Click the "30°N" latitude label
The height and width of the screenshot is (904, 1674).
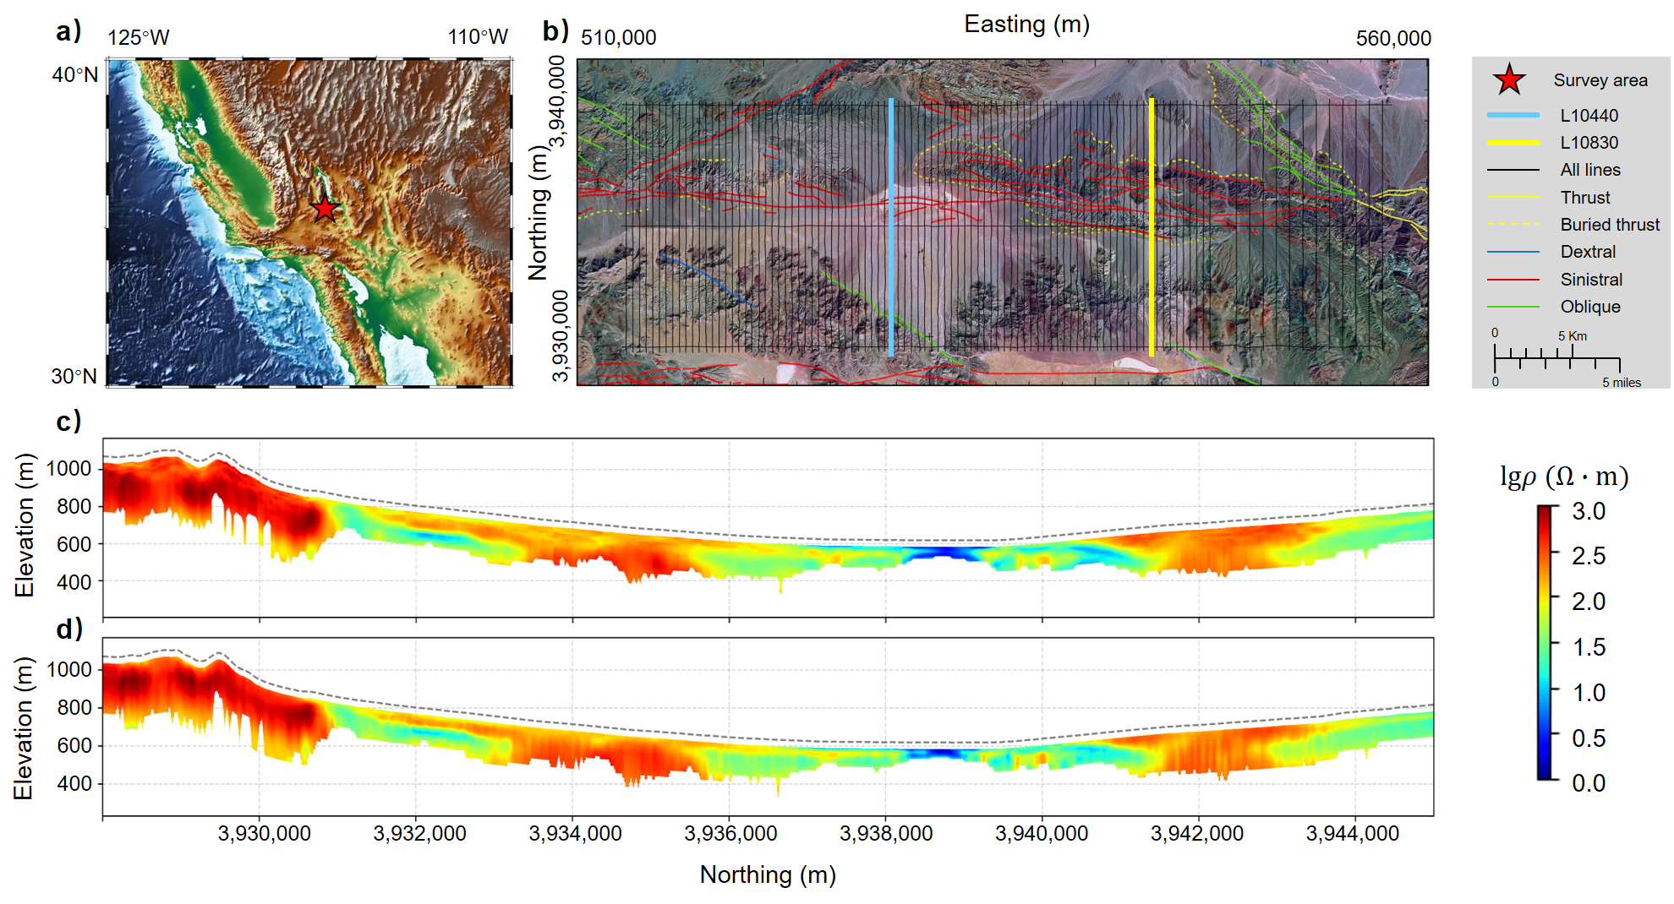point(74,377)
